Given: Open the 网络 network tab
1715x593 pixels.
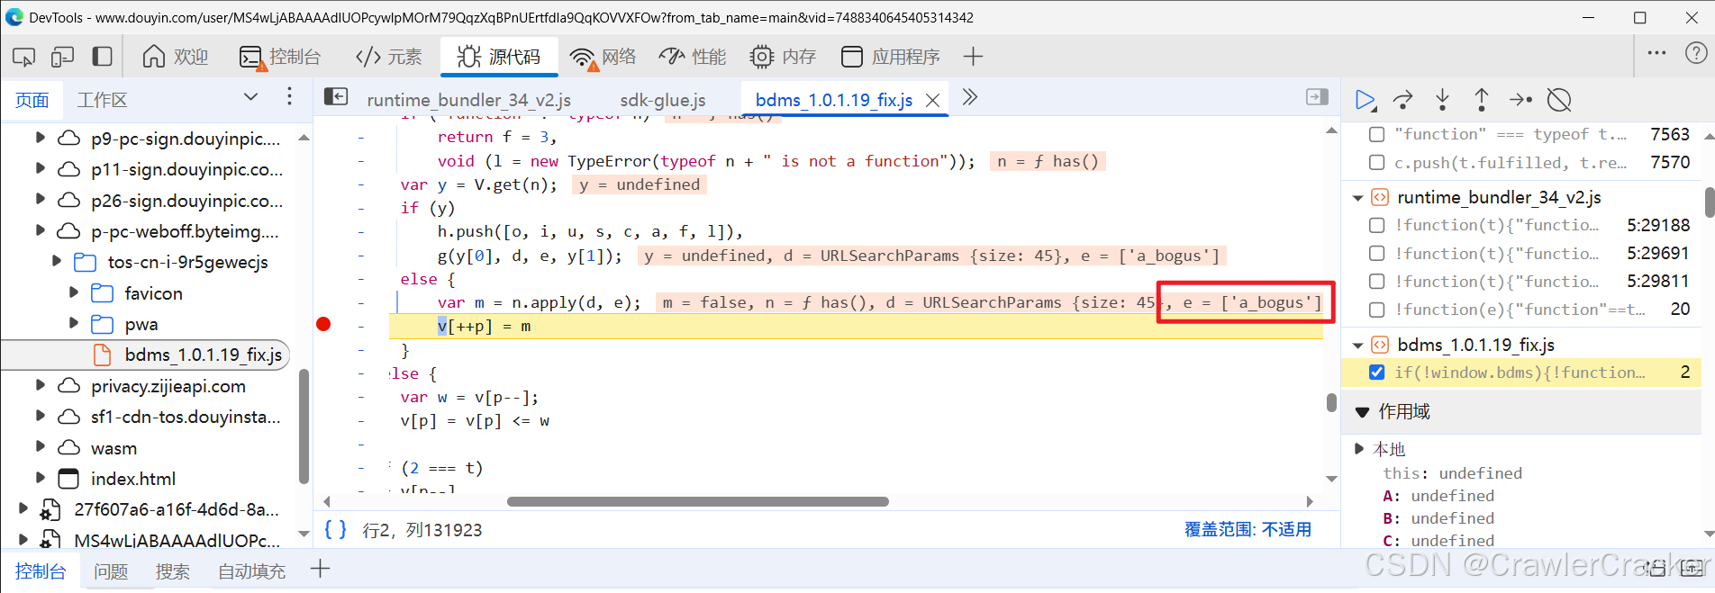Looking at the screenshot, I should [603, 57].
